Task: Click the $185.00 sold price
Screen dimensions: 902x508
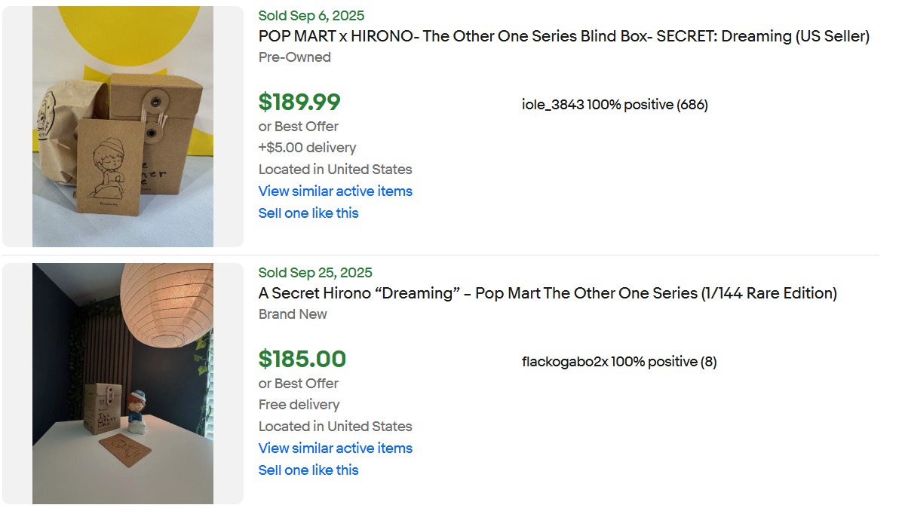Action: 302,360
